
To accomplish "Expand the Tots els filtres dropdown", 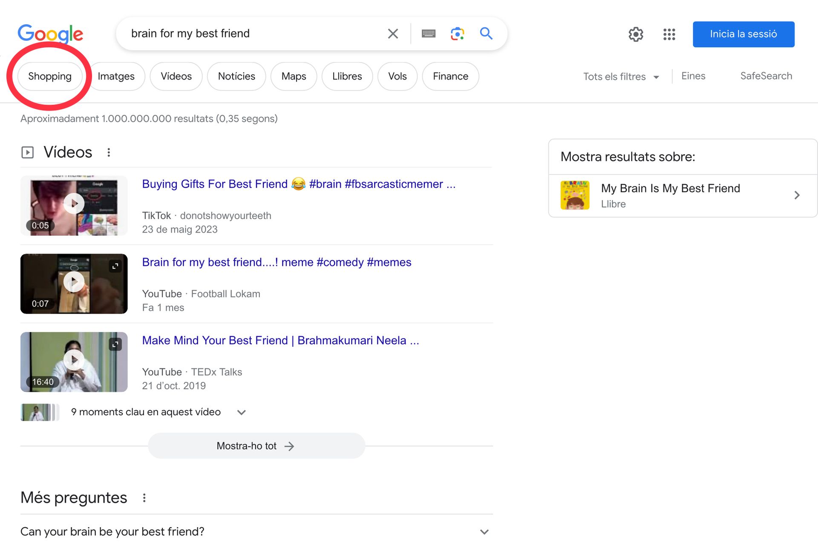I will 621,77.
